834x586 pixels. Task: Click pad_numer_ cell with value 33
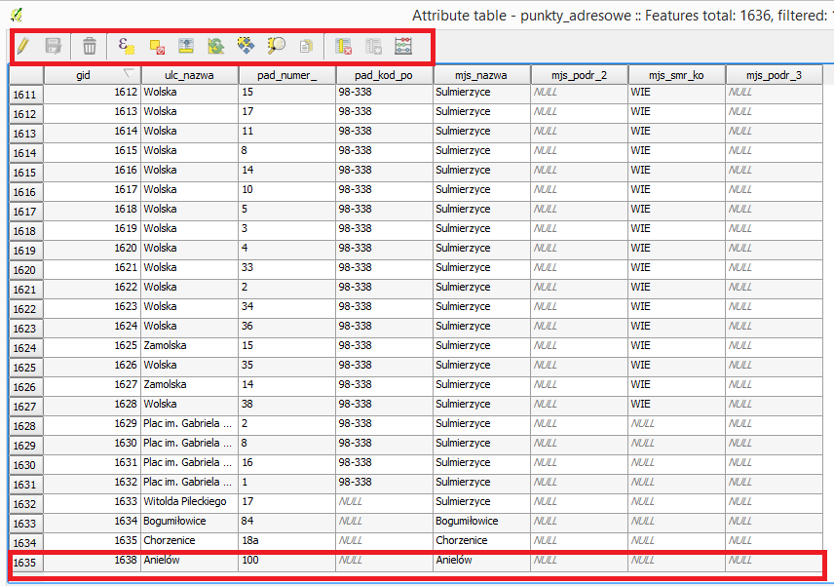287,268
